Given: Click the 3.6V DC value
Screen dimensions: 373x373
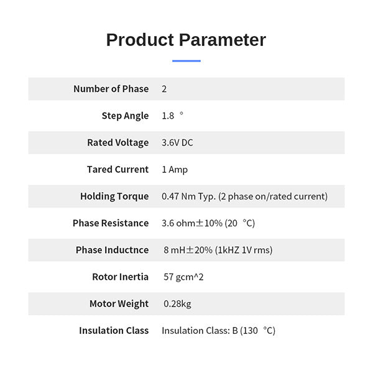Looking at the screenshot, I should tap(177, 142).
